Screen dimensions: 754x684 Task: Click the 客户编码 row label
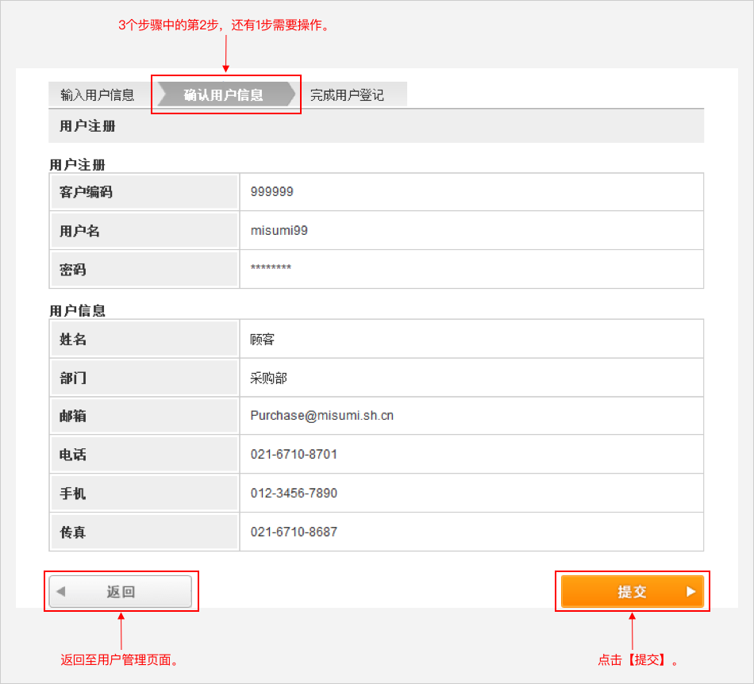[x=86, y=192]
